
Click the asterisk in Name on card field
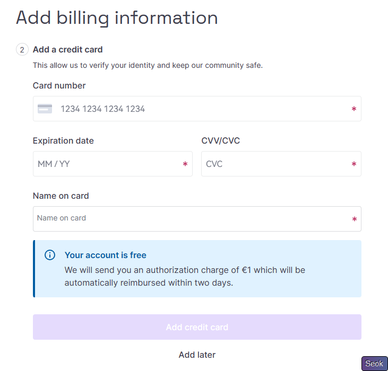coord(354,219)
